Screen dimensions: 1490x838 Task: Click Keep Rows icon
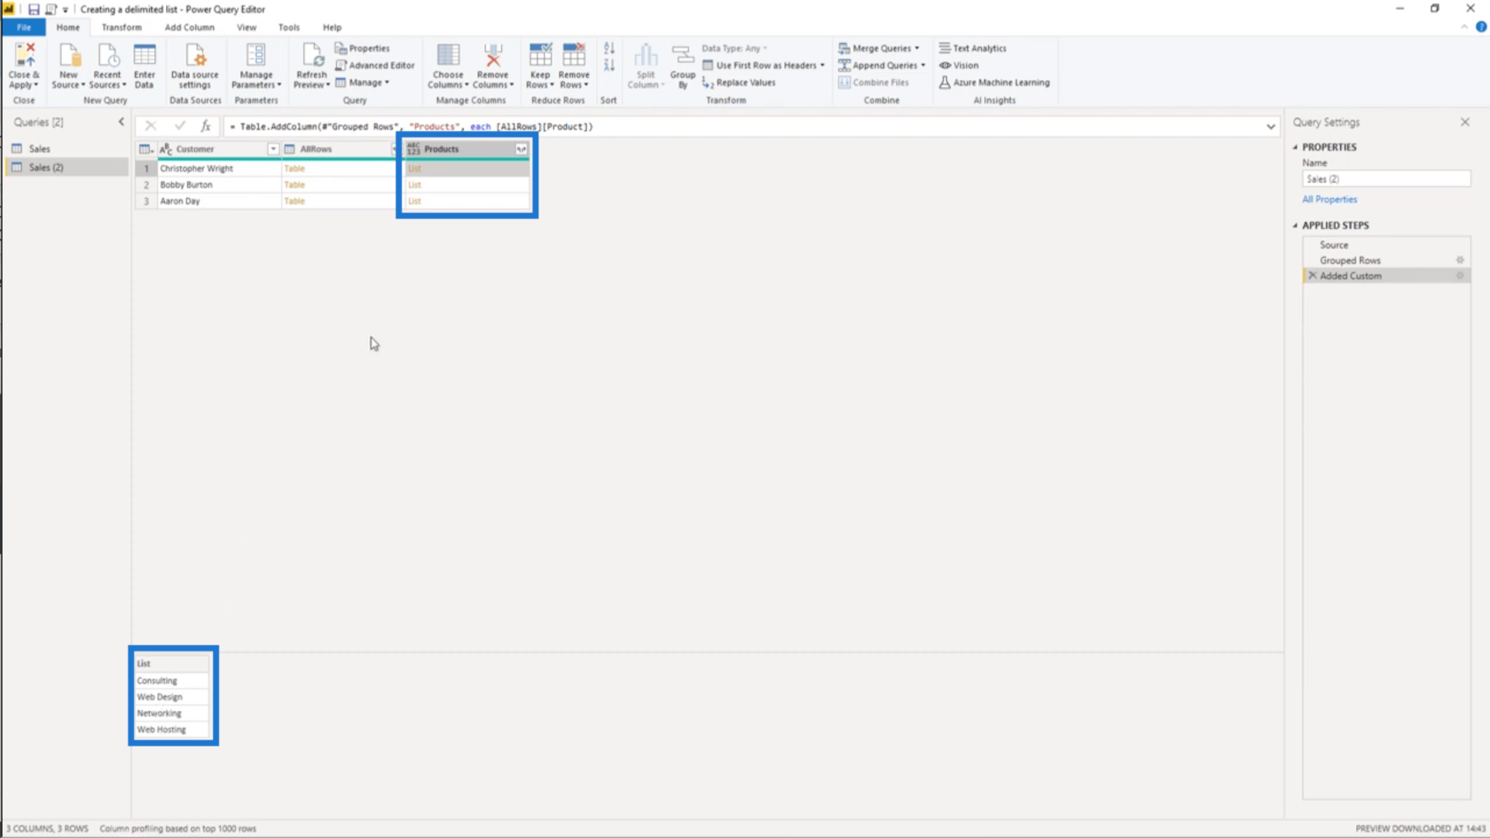coord(540,55)
